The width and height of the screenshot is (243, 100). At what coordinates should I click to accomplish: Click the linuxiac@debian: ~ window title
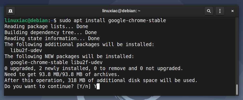pyautogui.click(x=121, y=11)
